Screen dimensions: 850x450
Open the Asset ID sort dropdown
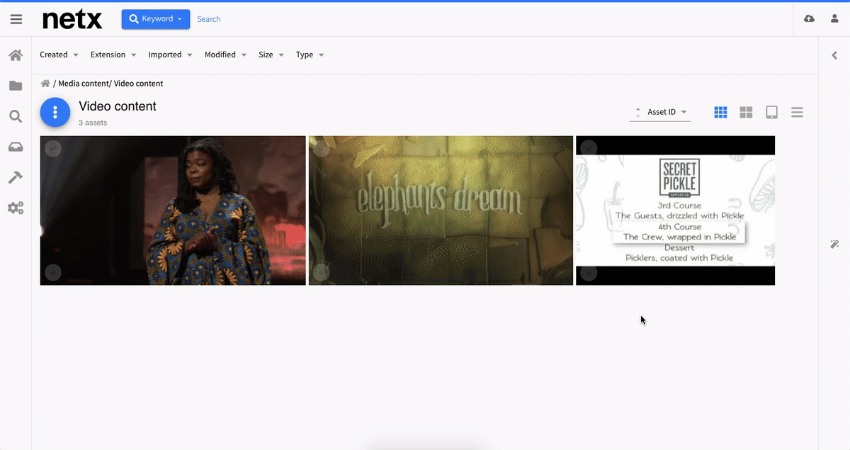(x=667, y=112)
